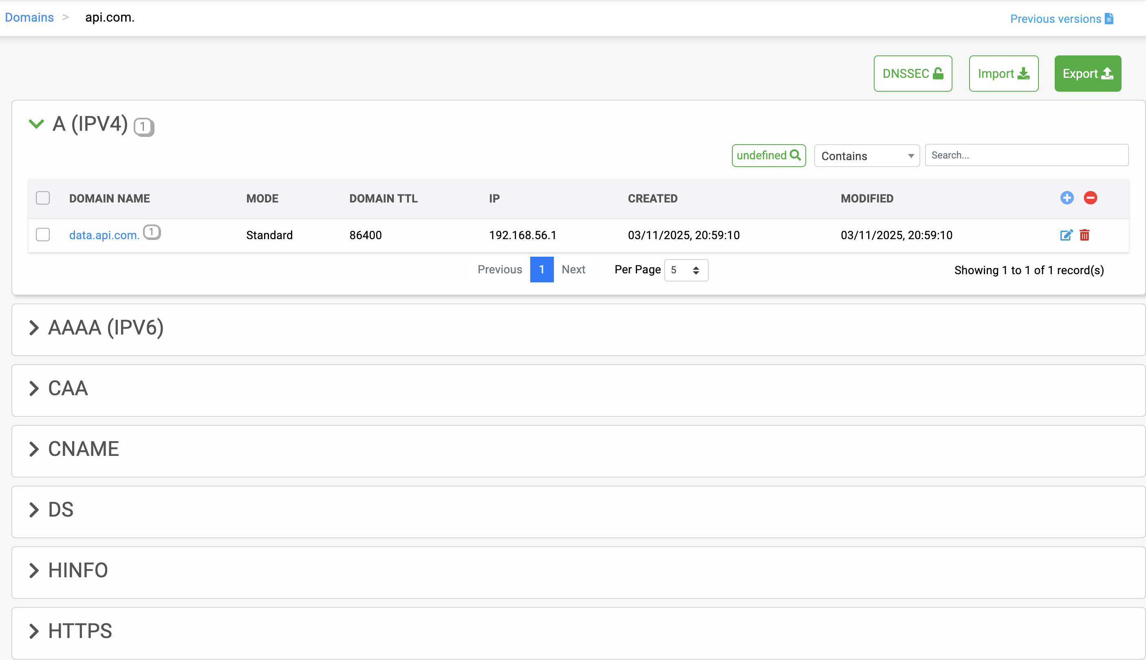Check the data.api.com. row checkbox

click(43, 235)
